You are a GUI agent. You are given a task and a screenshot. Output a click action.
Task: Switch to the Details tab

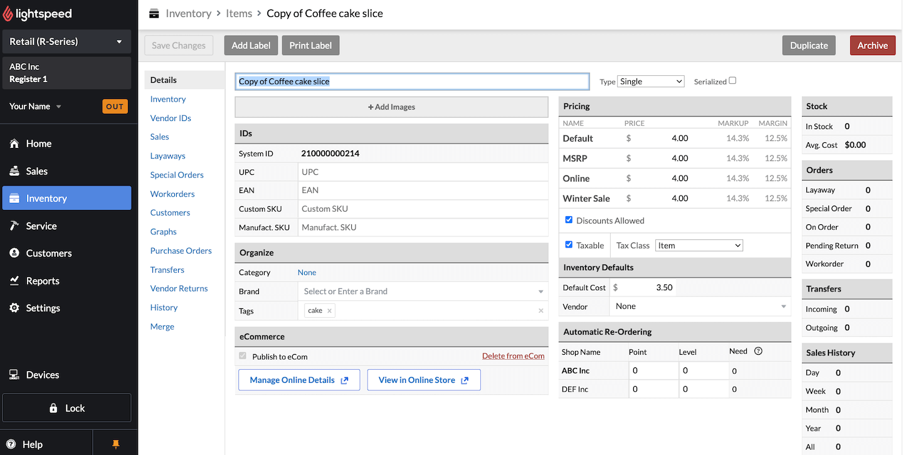pyautogui.click(x=184, y=80)
